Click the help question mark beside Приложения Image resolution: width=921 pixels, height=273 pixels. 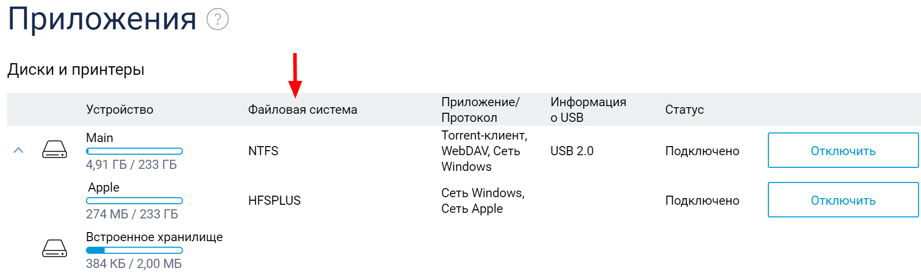coord(217,20)
